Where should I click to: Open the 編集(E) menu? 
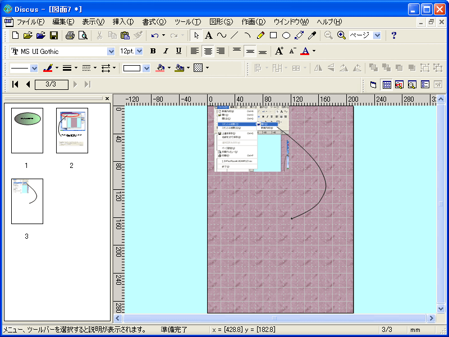click(x=63, y=22)
